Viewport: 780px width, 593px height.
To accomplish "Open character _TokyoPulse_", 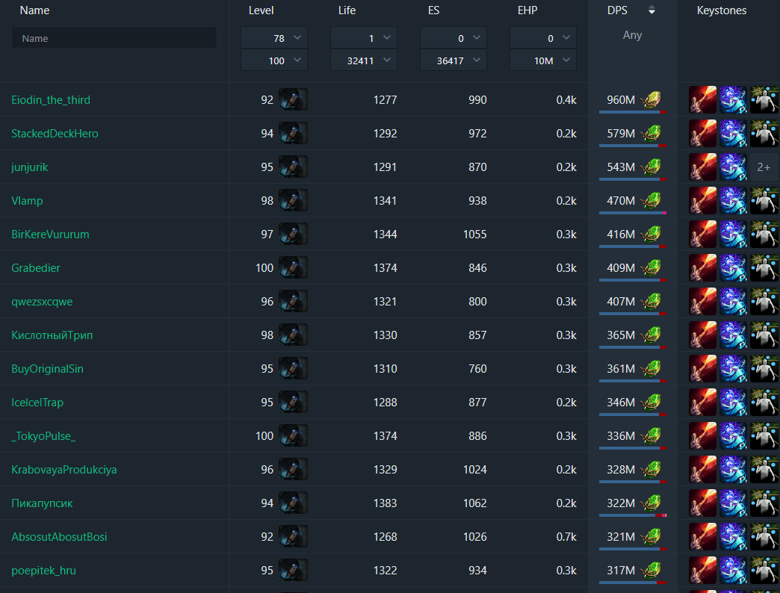I will pos(44,436).
